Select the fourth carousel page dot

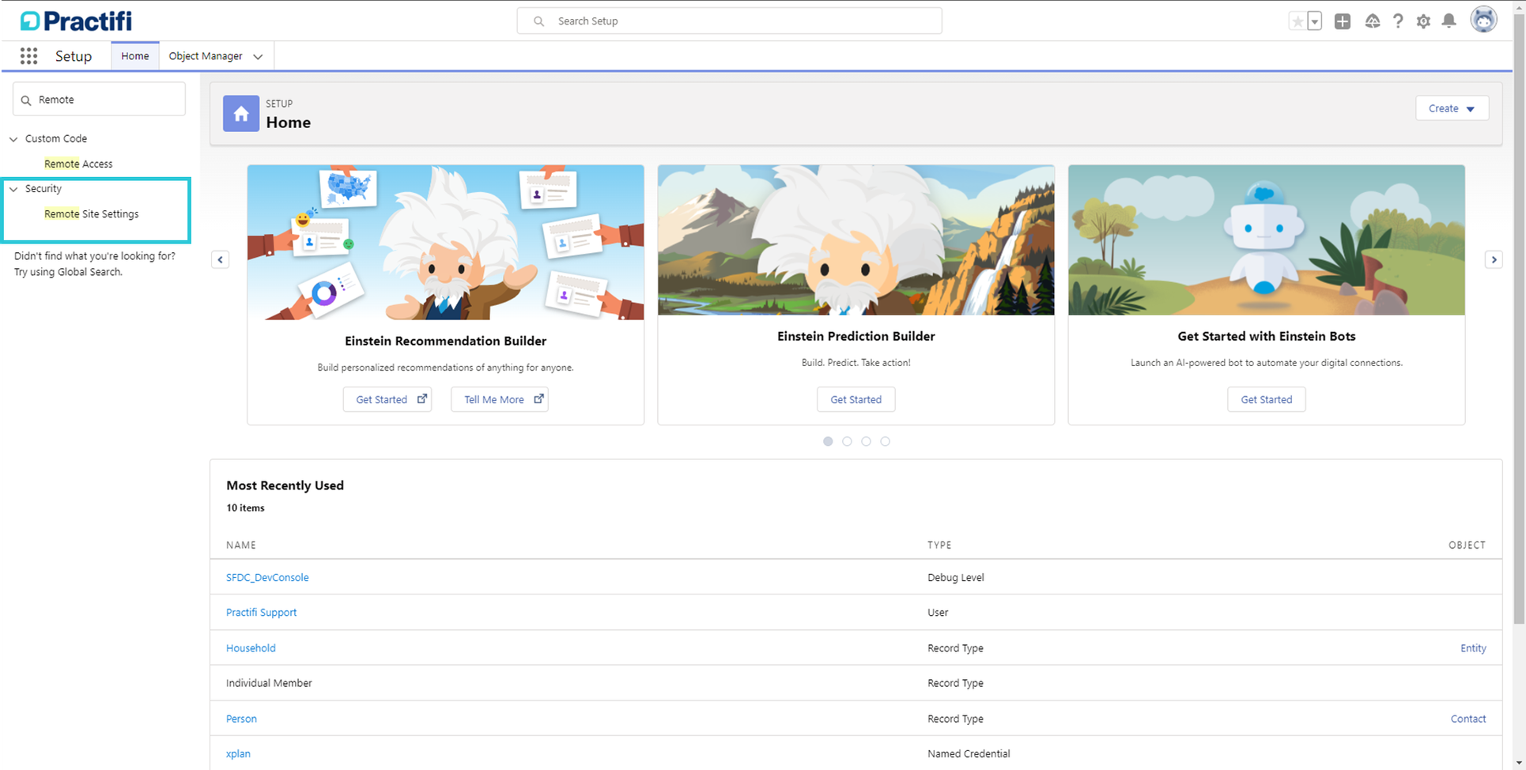(885, 441)
